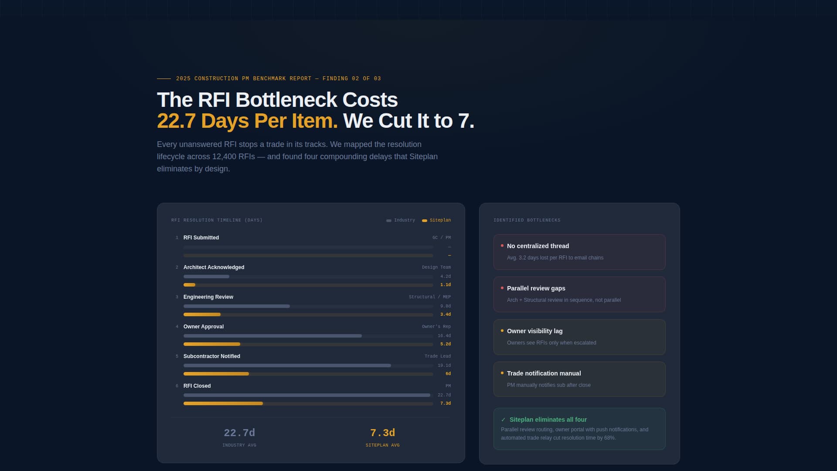Click the 3.4d Siteplan value

point(446,314)
